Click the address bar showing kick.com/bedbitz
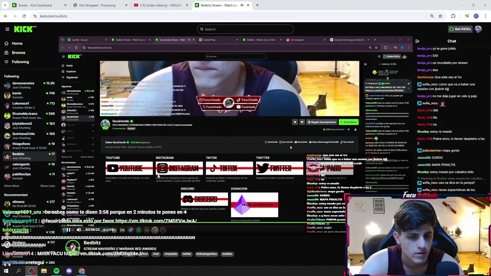 point(230,16)
